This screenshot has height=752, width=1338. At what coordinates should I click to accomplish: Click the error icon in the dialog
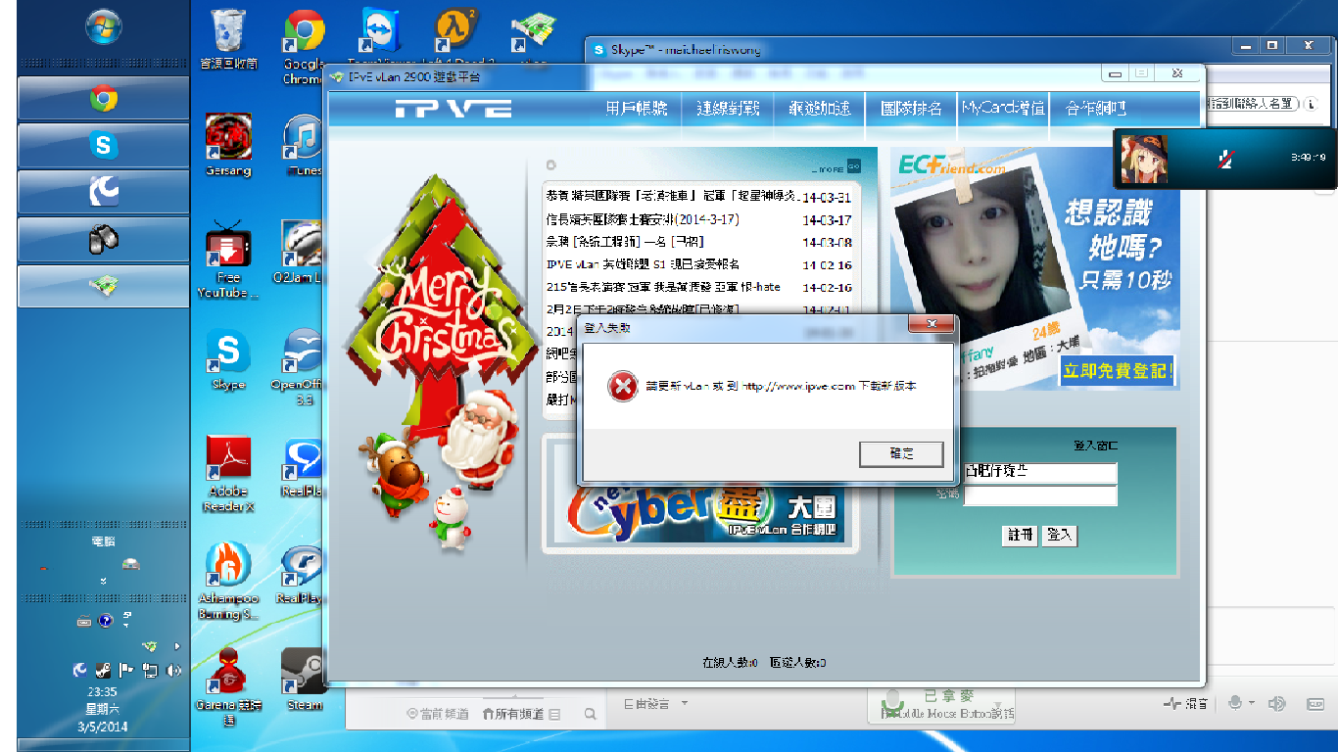click(622, 386)
